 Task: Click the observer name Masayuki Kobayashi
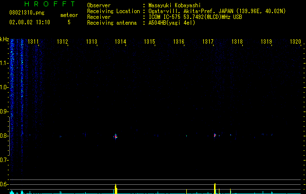(175, 6)
